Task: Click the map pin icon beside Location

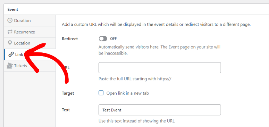Action: click(10, 43)
